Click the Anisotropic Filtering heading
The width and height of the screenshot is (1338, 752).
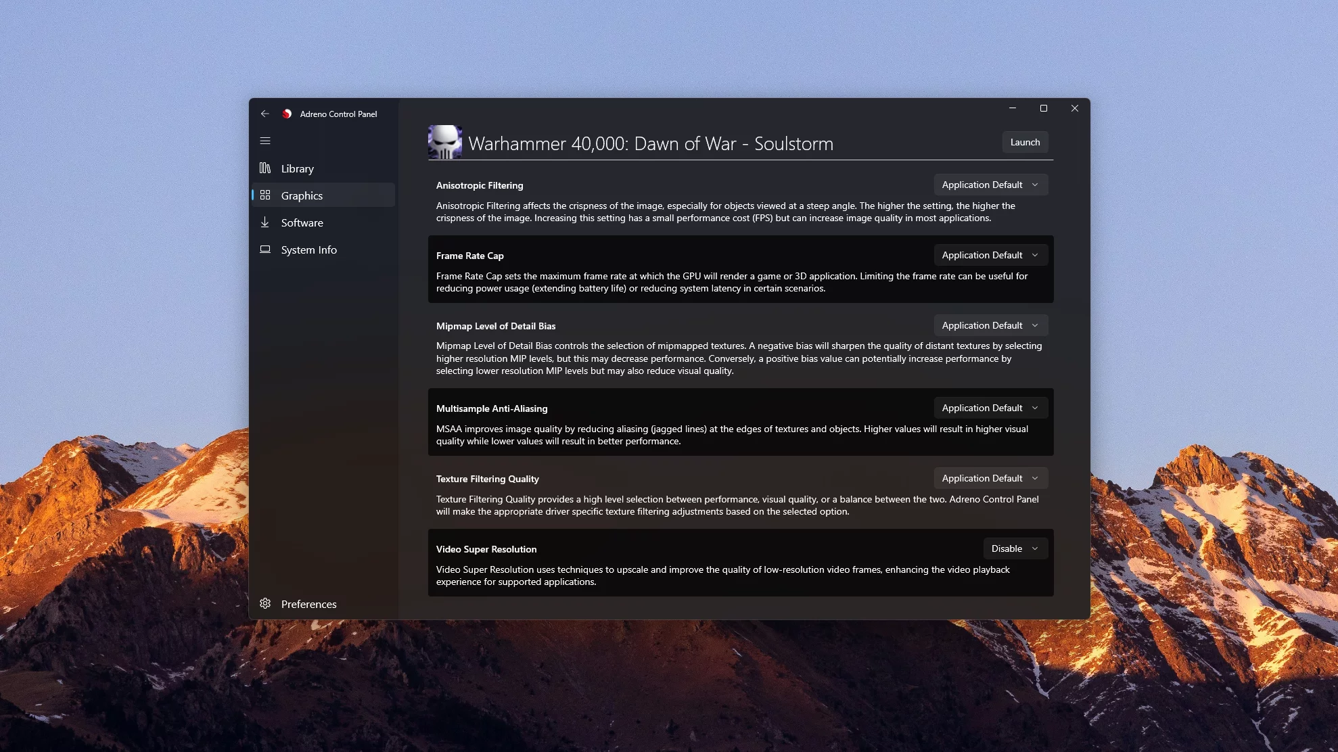pos(480,185)
